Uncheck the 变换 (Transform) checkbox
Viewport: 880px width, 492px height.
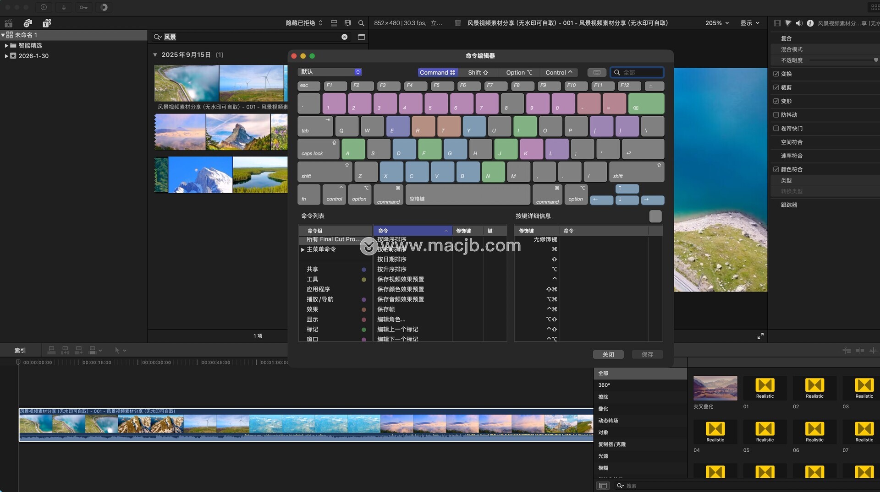coord(776,74)
